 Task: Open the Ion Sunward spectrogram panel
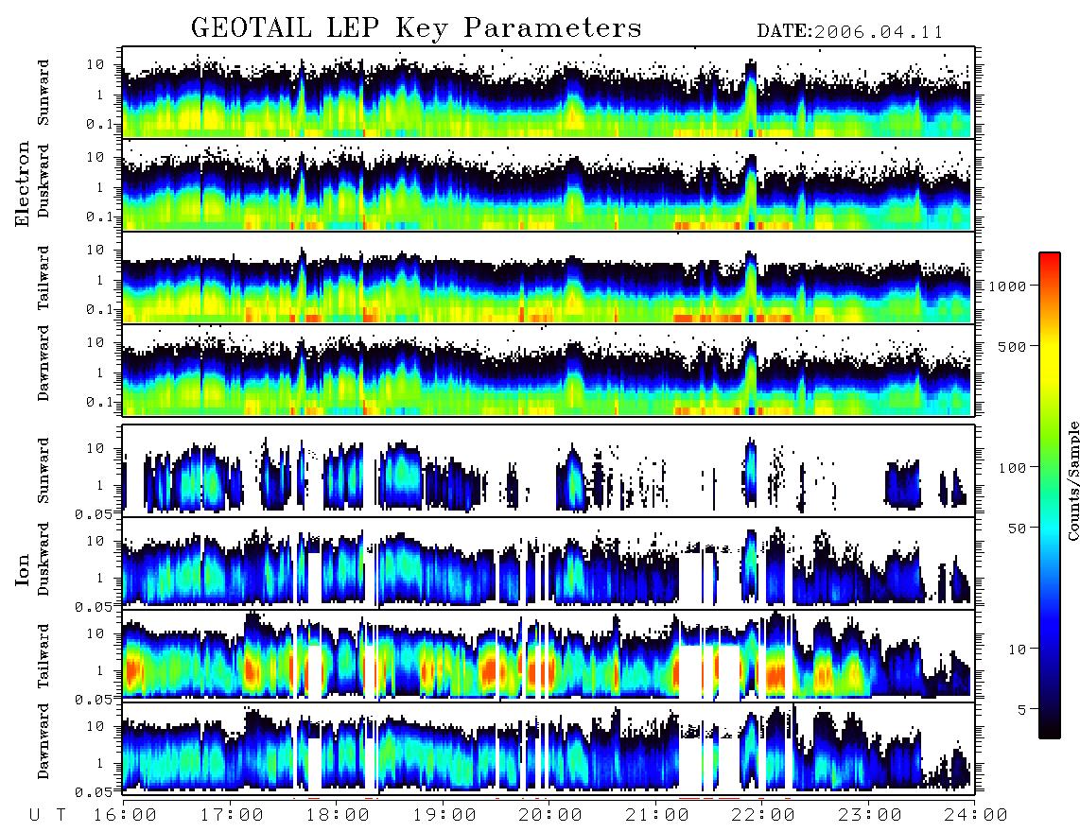[x=549, y=471]
